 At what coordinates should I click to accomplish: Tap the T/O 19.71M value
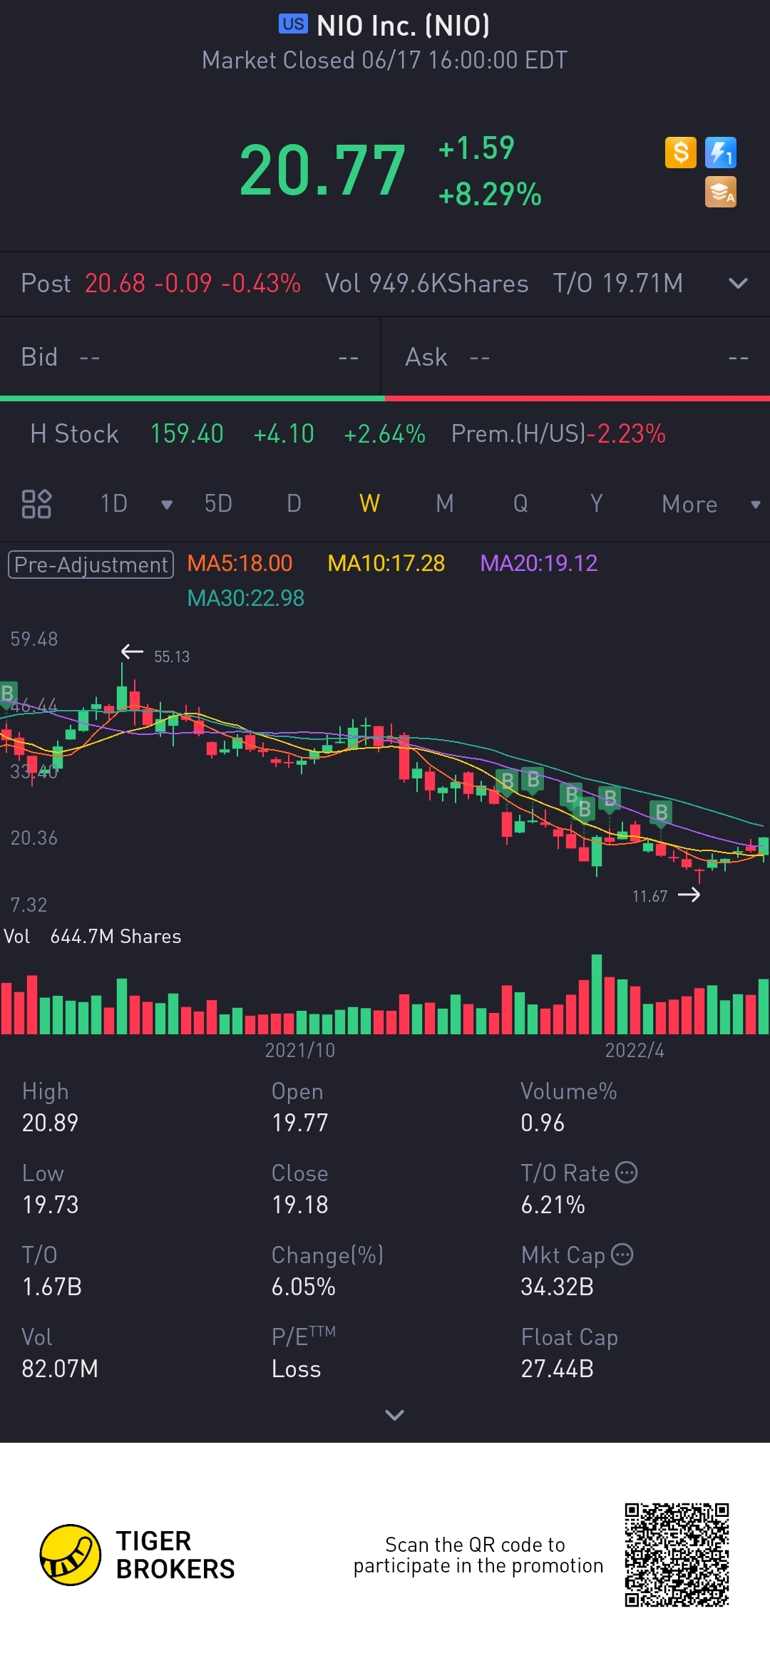(x=617, y=284)
